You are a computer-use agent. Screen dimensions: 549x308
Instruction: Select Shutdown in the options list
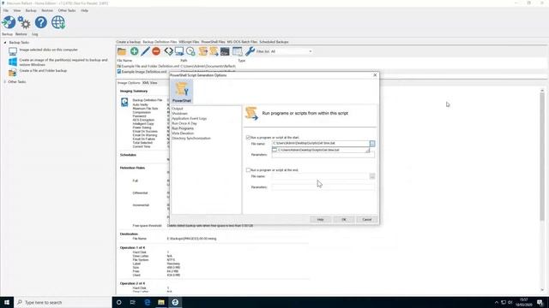[179, 114]
